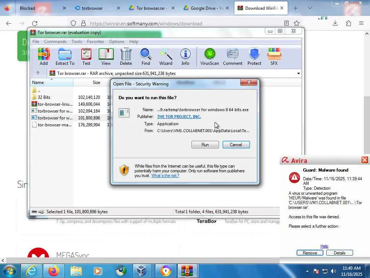Open the Options menu
The image size is (370, 278).
[117, 42]
